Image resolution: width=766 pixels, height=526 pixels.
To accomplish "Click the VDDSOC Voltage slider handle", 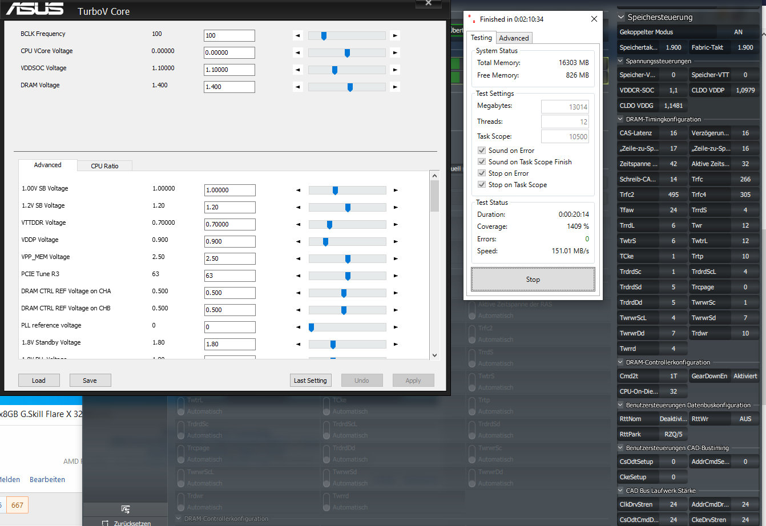I will click(334, 70).
